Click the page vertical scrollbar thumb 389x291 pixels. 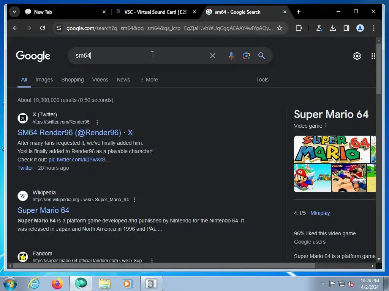(x=379, y=69)
